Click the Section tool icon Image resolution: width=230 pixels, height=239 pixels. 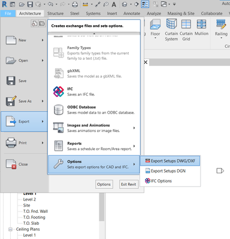coord(137,4)
